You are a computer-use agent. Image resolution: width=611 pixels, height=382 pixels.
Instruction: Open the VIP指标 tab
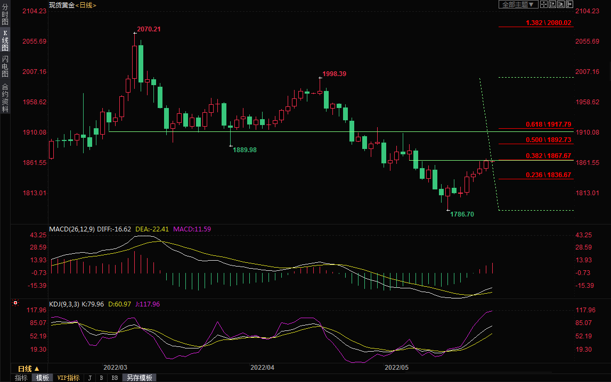pos(69,378)
